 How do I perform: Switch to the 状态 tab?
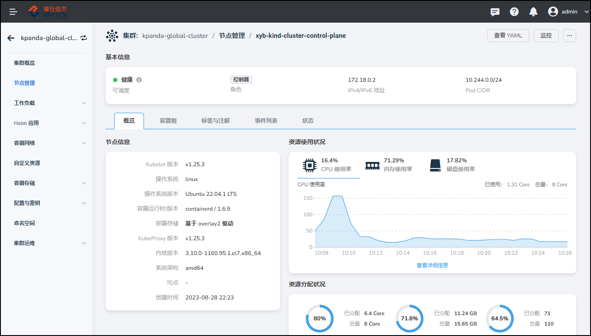click(x=308, y=121)
